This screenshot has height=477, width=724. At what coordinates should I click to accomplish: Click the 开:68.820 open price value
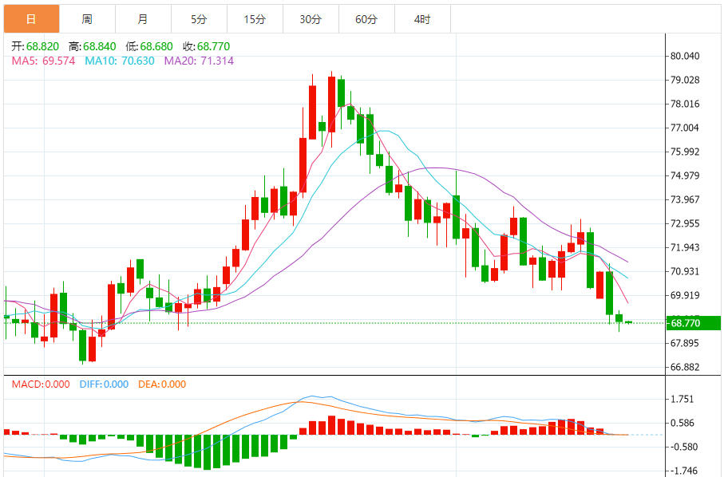36,46
